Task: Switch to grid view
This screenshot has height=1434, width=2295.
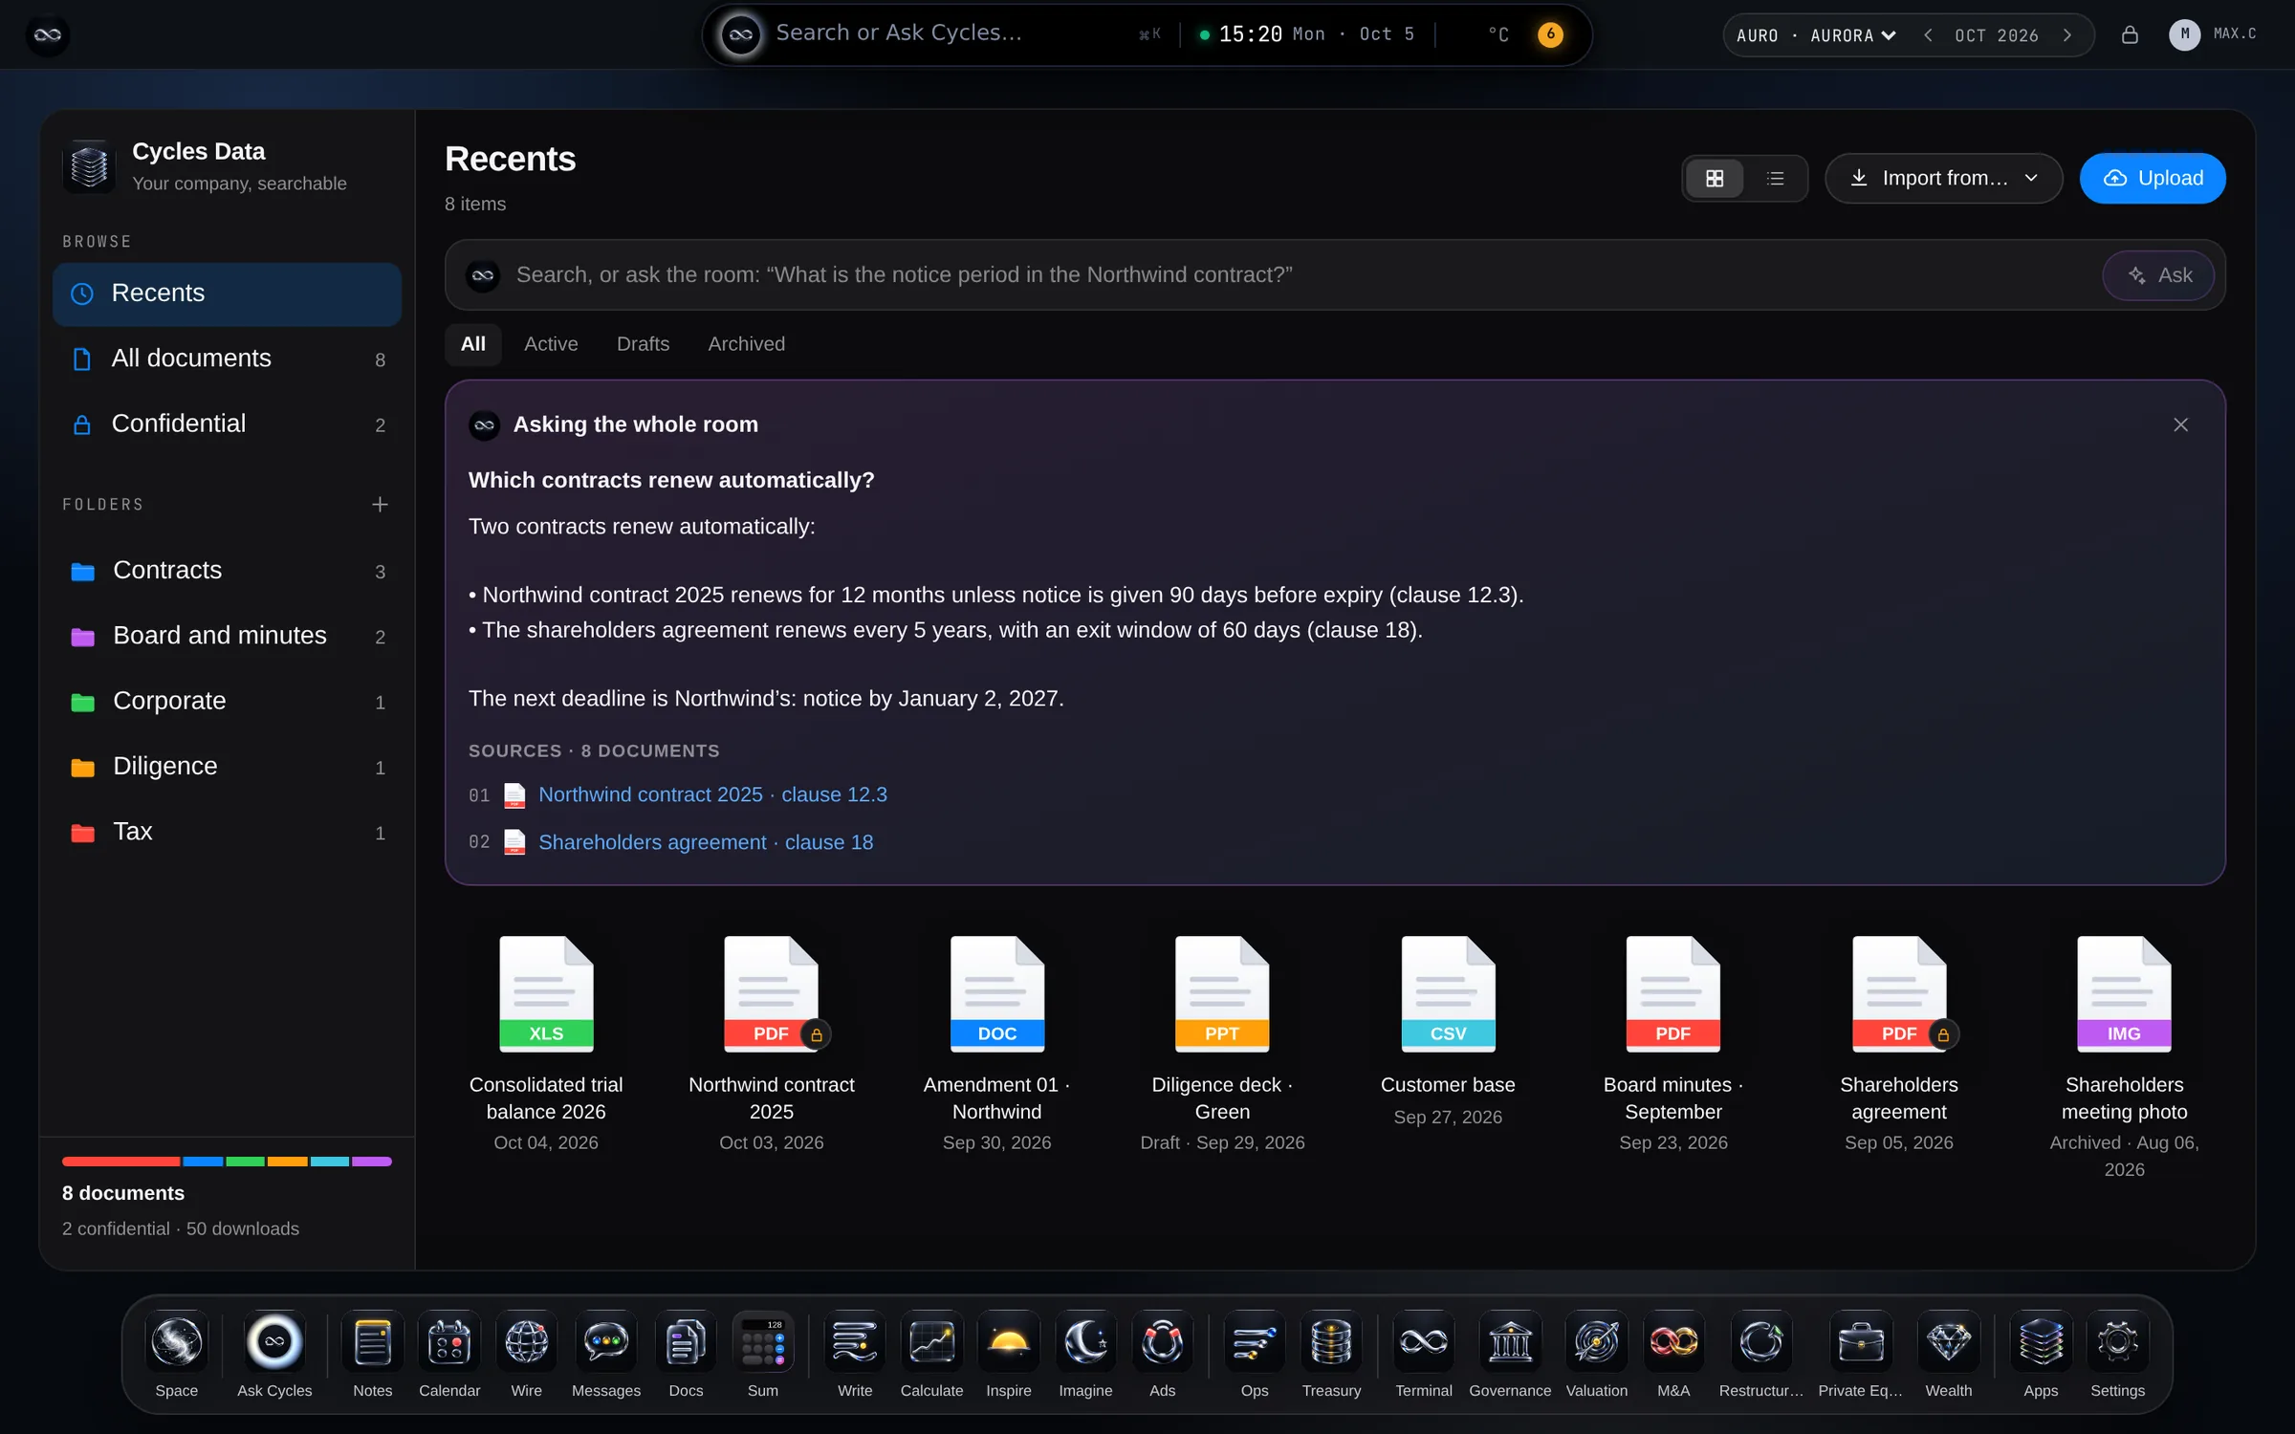Action: click(x=1715, y=179)
